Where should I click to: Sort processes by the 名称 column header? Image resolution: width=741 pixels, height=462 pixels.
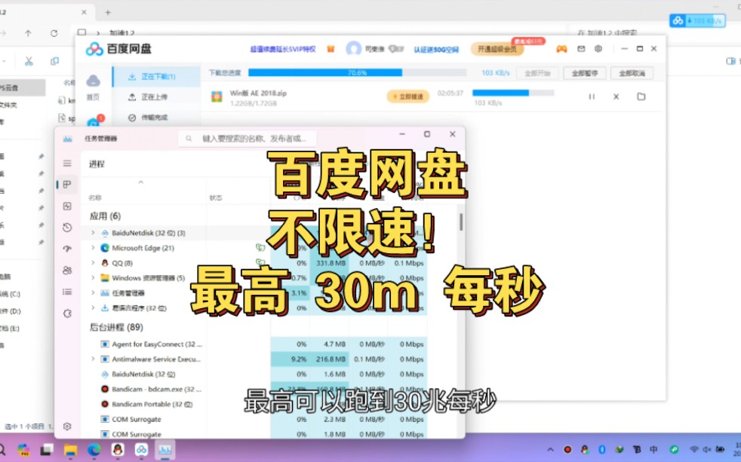(94, 197)
